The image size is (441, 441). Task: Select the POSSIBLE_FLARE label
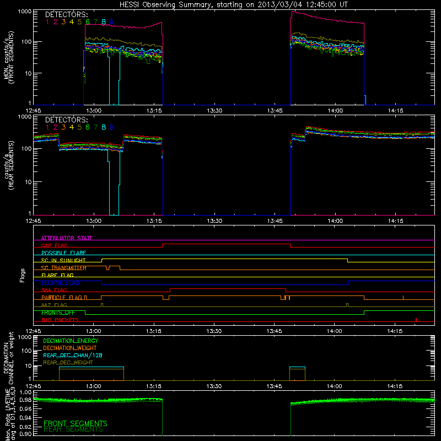[x=63, y=253]
